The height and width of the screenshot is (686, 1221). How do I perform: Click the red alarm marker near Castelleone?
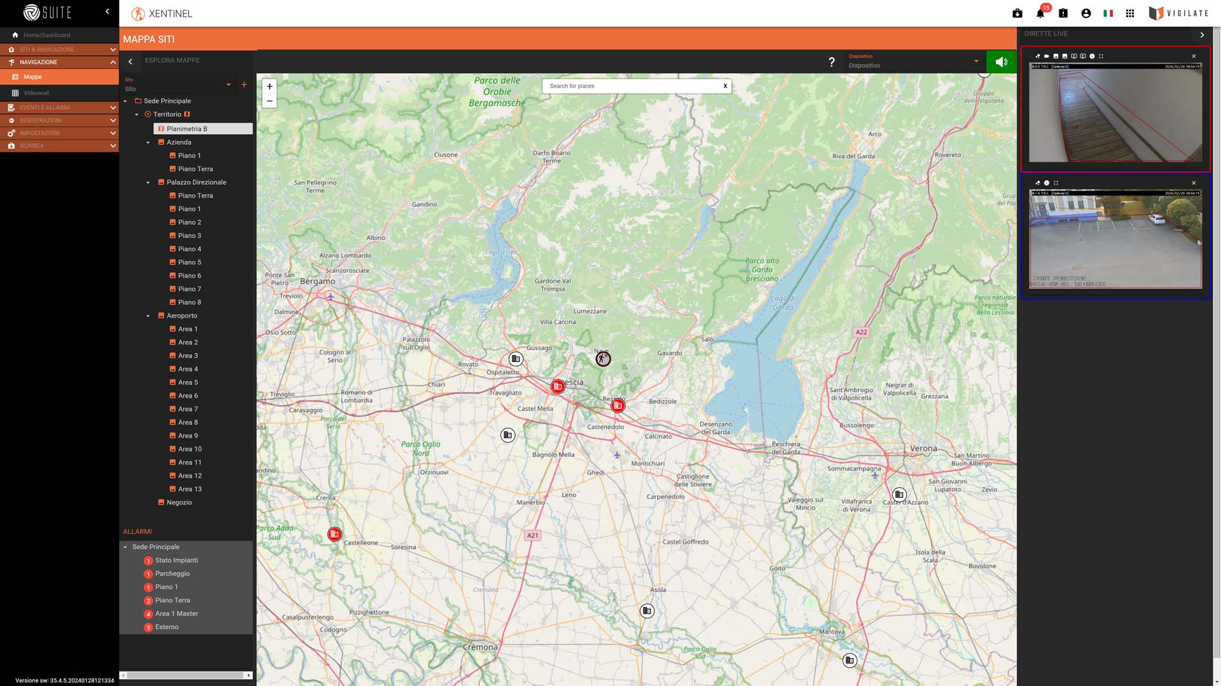(335, 534)
